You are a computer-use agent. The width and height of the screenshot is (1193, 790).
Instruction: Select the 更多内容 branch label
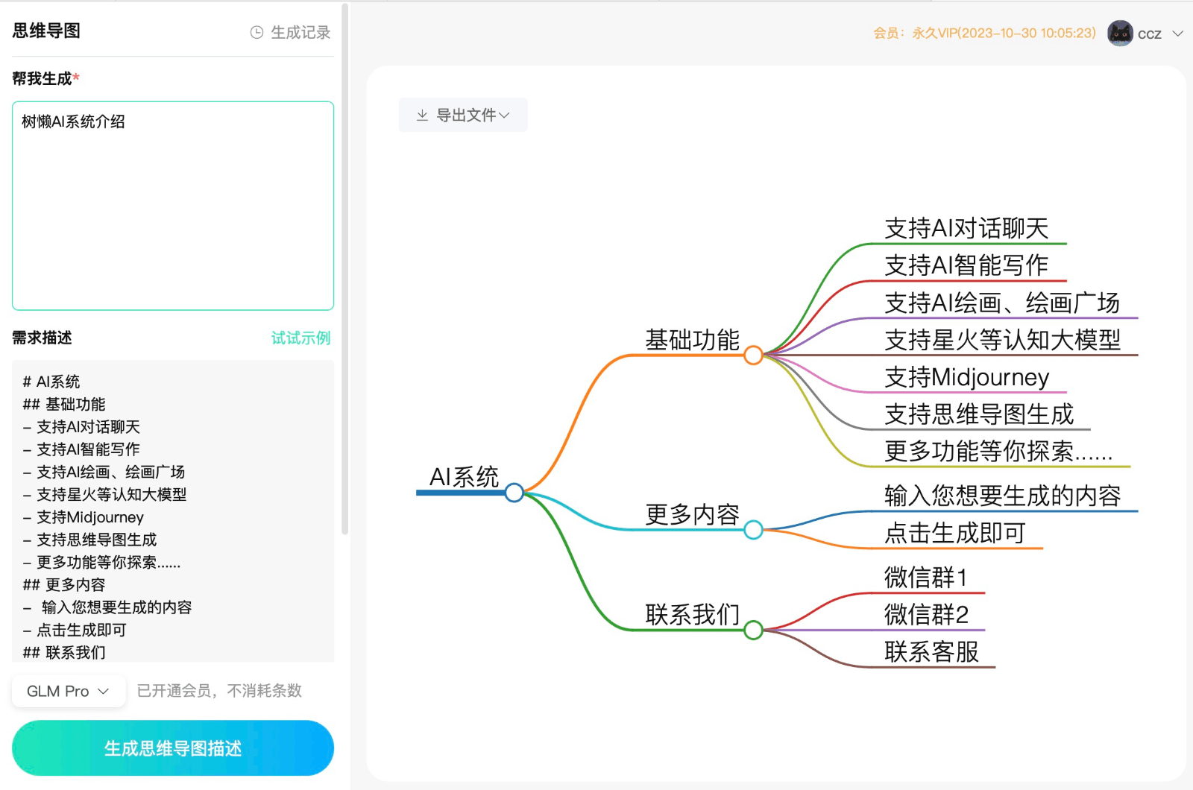(692, 514)
